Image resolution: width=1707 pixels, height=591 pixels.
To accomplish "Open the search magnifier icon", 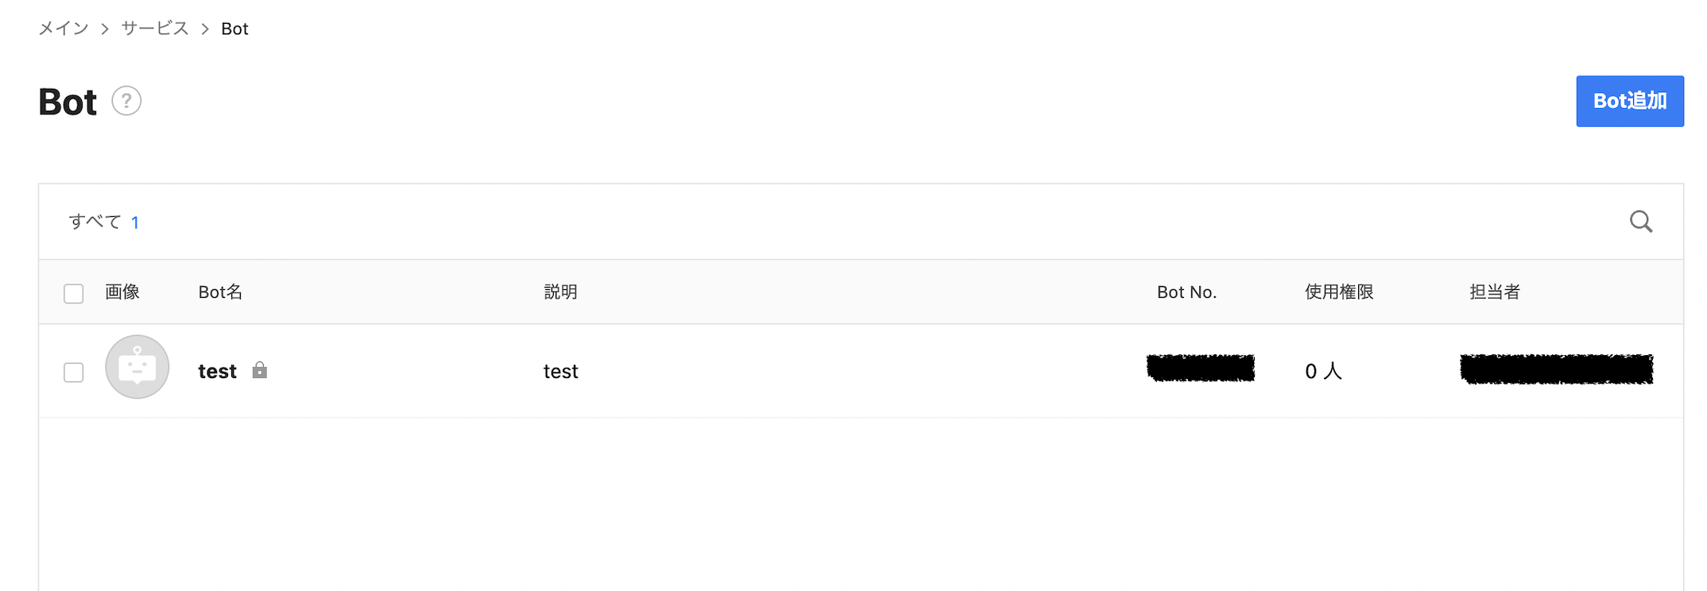I will tap(1640, 222).
